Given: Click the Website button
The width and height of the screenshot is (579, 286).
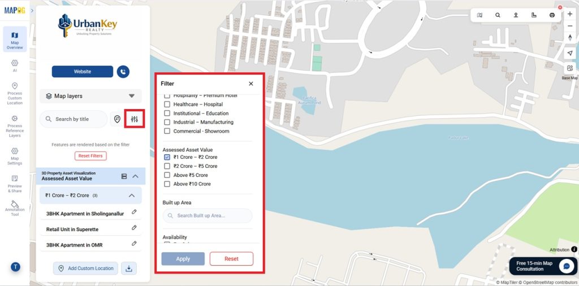Looking at the screenshot, I should [83, 72].
